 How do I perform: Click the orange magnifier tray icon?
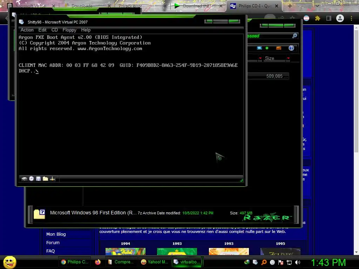click(264, 262)
